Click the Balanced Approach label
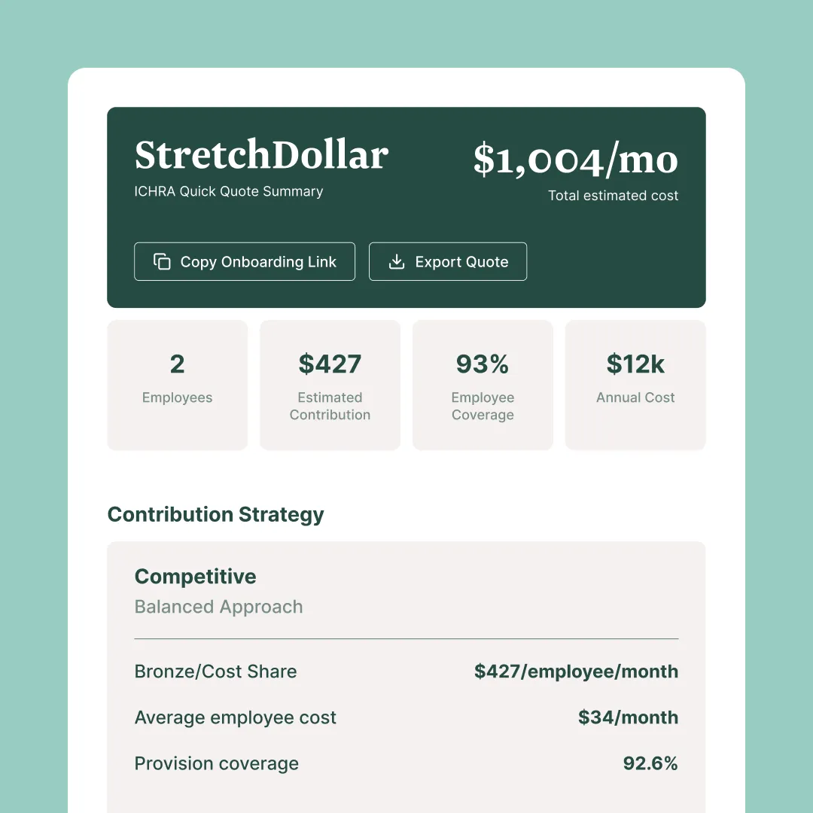Screen dimensions: 813x813 coord(218,607)
